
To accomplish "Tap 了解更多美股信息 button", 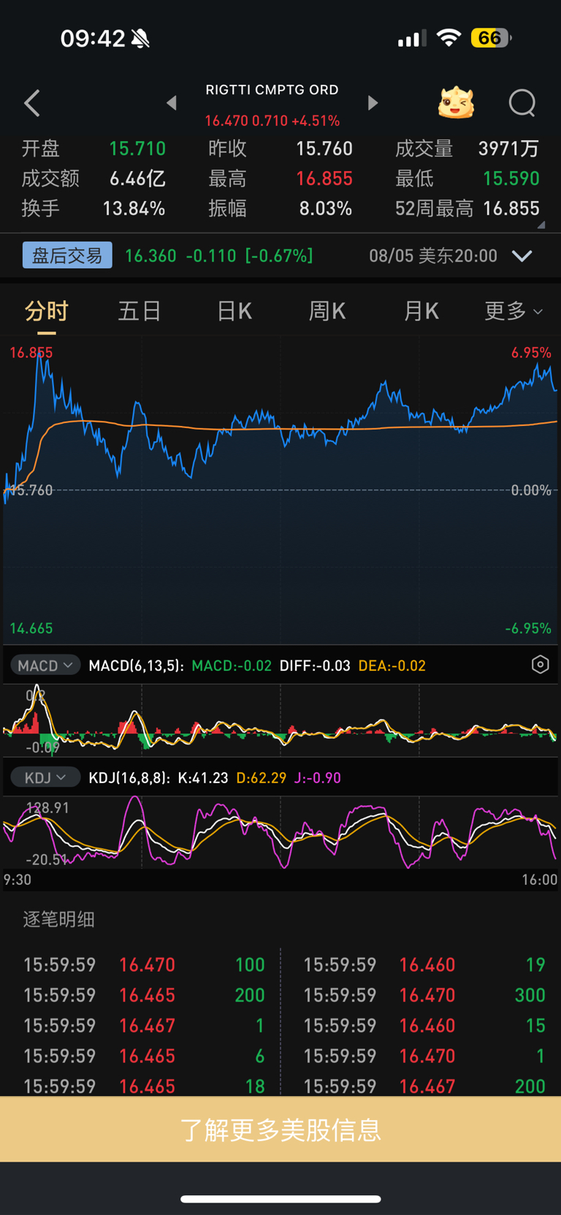I will pyautogui.click(x=280, y=1129).
